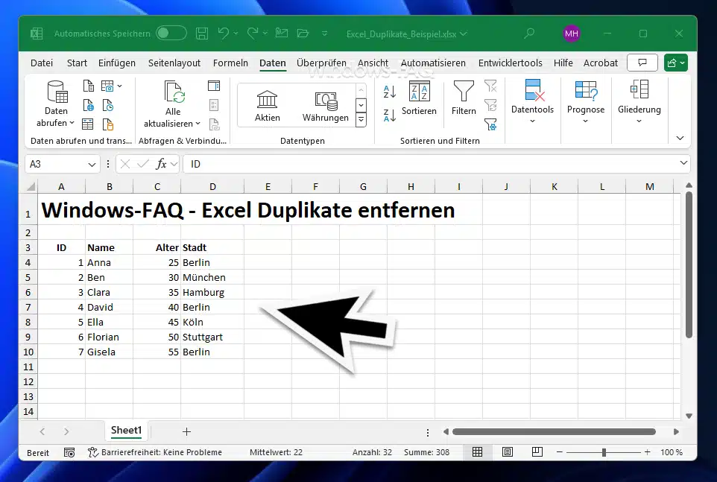Toggle the Filtern funnel button
The image size is (717, 482).
click(464, 98)
